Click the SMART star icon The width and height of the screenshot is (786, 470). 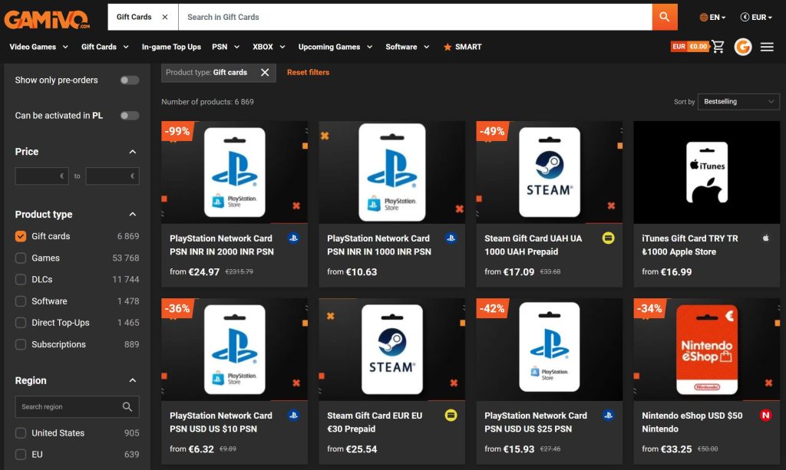coord(447,47)
